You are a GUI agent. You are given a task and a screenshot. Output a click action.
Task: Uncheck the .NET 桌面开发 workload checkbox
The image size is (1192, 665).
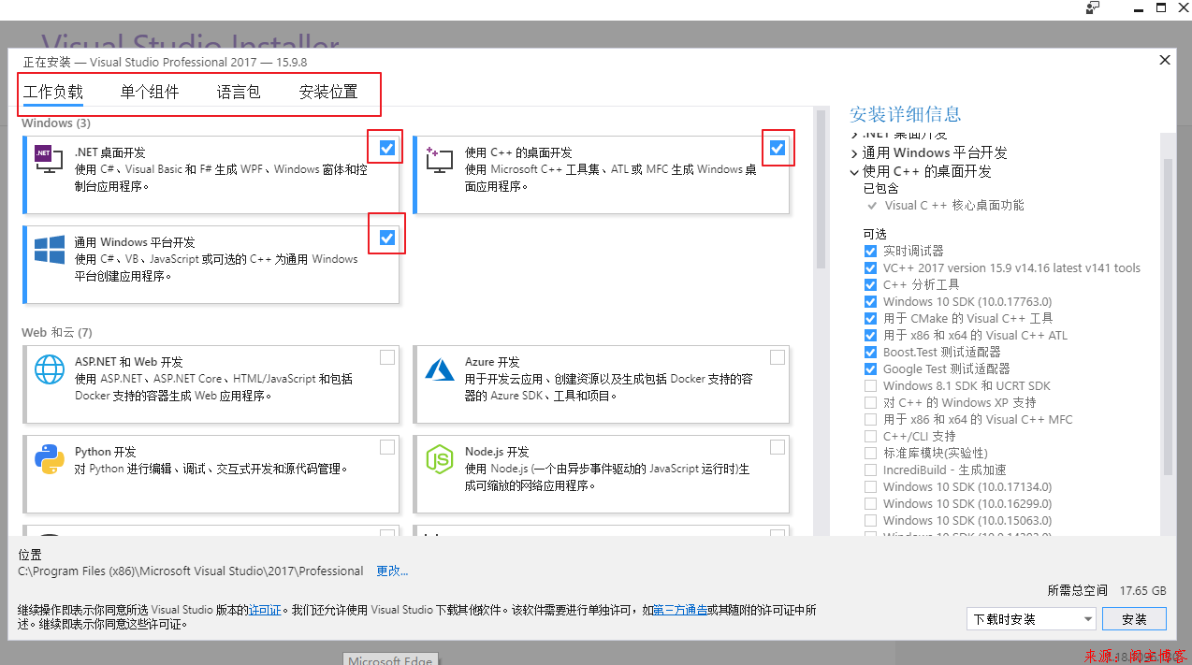[x=387, y=148]
